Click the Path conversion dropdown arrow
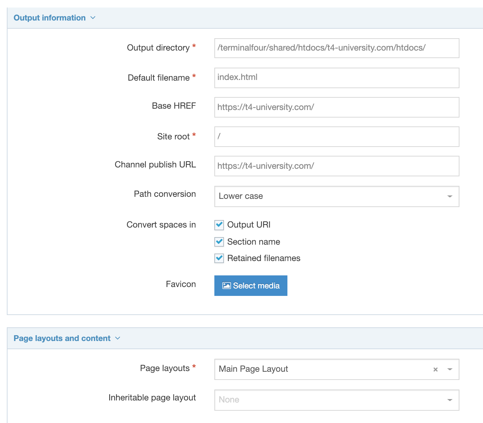 click(450, 196)
